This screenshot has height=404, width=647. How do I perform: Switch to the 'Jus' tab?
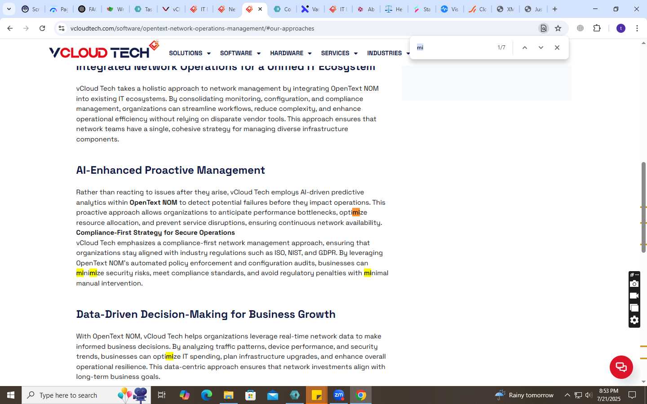(x=533, y=9)
